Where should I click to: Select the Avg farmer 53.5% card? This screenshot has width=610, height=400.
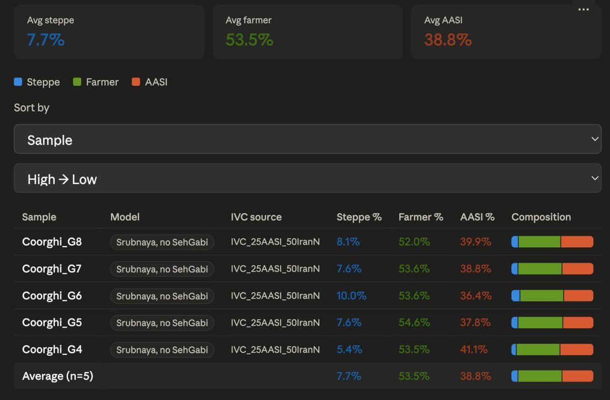pyautogui.click(x=308, y=32)
